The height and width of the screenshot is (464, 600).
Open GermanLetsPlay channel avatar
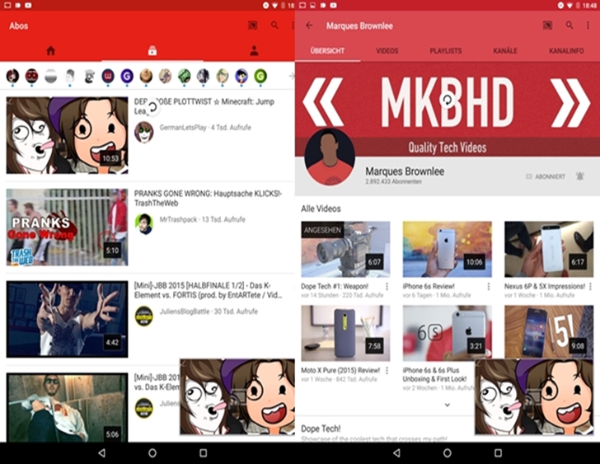pos(144,132)
